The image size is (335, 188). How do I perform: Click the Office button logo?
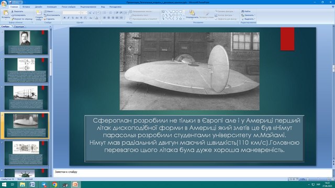pos(4,4)
